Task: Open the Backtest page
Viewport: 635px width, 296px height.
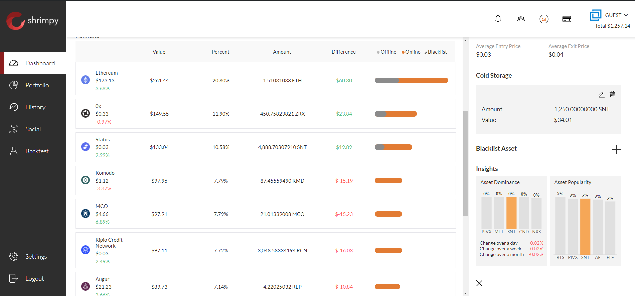Action: pyautogui.click(x=33, y=151)
